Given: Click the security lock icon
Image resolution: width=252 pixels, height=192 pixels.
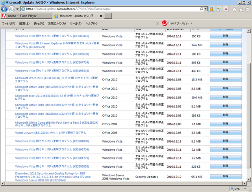Looking at the screenshot, I should point(212,9).
